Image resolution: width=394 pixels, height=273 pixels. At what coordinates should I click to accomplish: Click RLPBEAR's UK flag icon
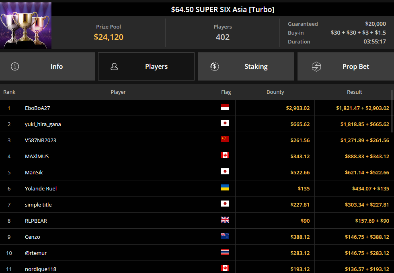click(225, 220)
